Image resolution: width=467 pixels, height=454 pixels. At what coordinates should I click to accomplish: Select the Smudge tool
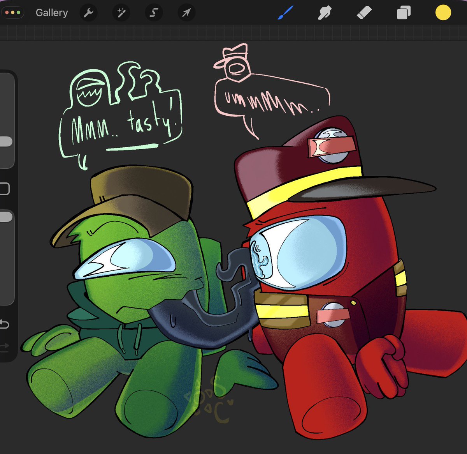tap(325, 13)
